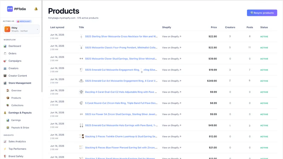Open Dazzling 4 Carat Oval-Cut CZ Ring link
The image size is (283, 159).
[121, 92]
